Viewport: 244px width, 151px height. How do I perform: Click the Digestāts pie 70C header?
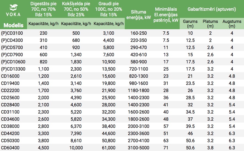(x=43, y=9)
